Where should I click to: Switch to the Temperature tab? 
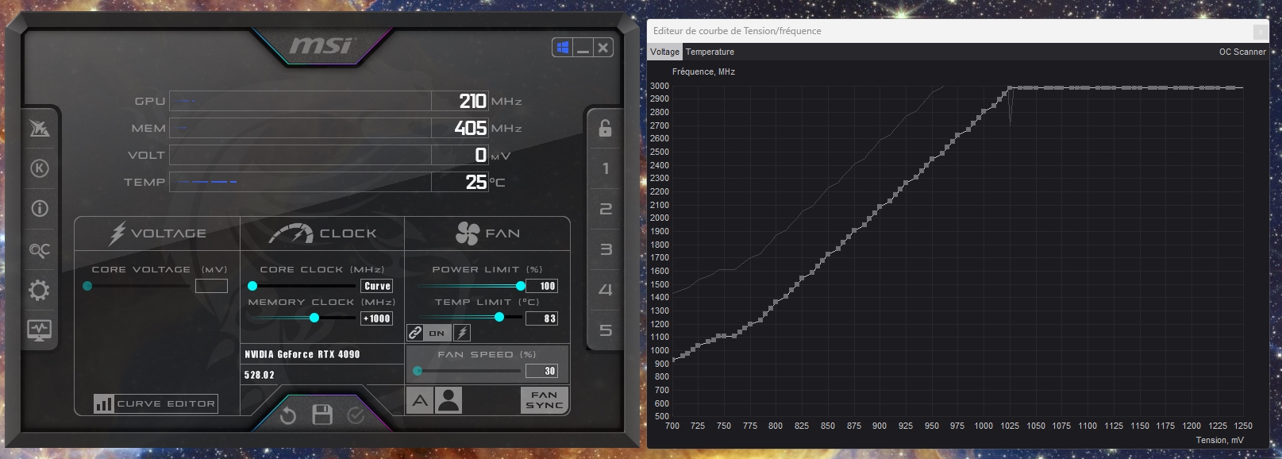(x=710, y=52)
